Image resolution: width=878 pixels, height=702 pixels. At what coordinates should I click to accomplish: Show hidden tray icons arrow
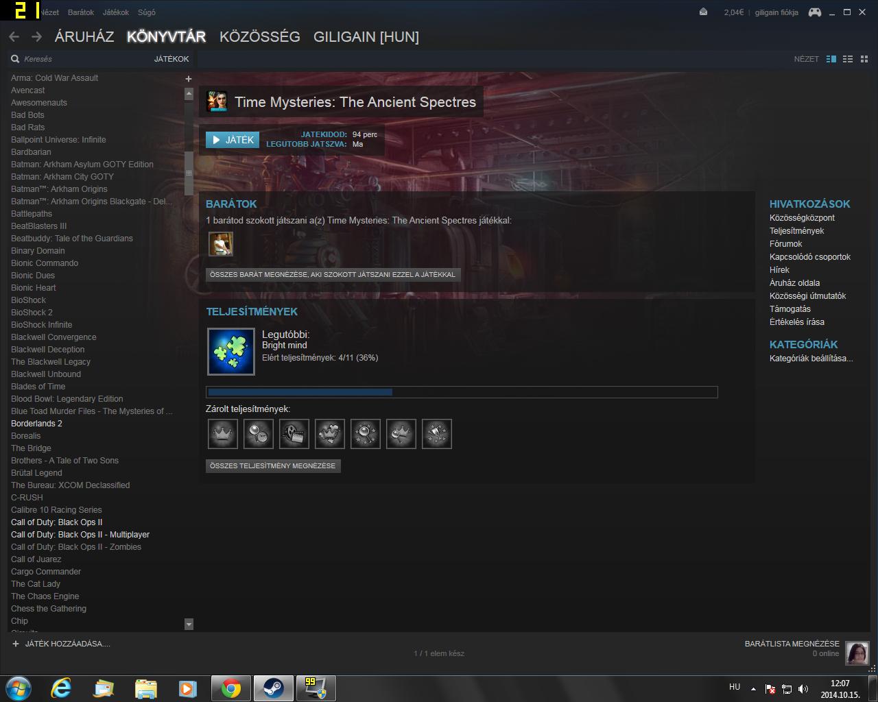(753, 689)
